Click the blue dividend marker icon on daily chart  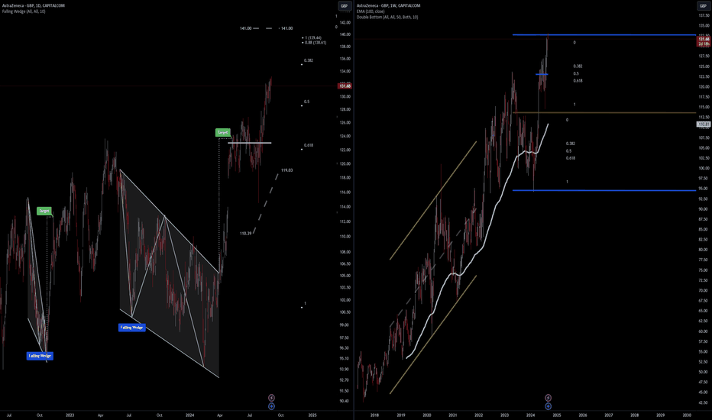pyautogui.click(x=271, y=406)
